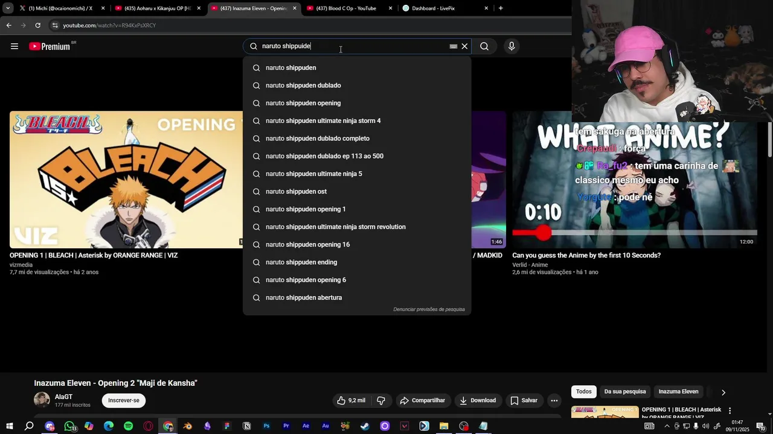Choose suggestion naruto shippuden ost

357,192
